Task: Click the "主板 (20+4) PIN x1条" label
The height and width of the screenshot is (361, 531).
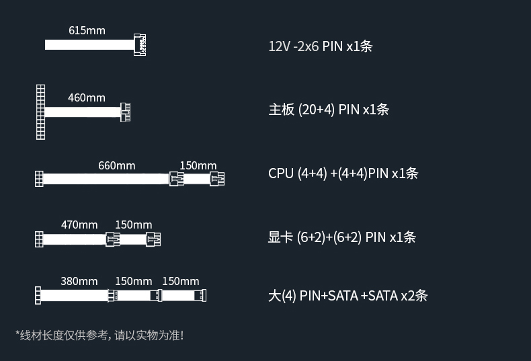Action: (328, 110)
